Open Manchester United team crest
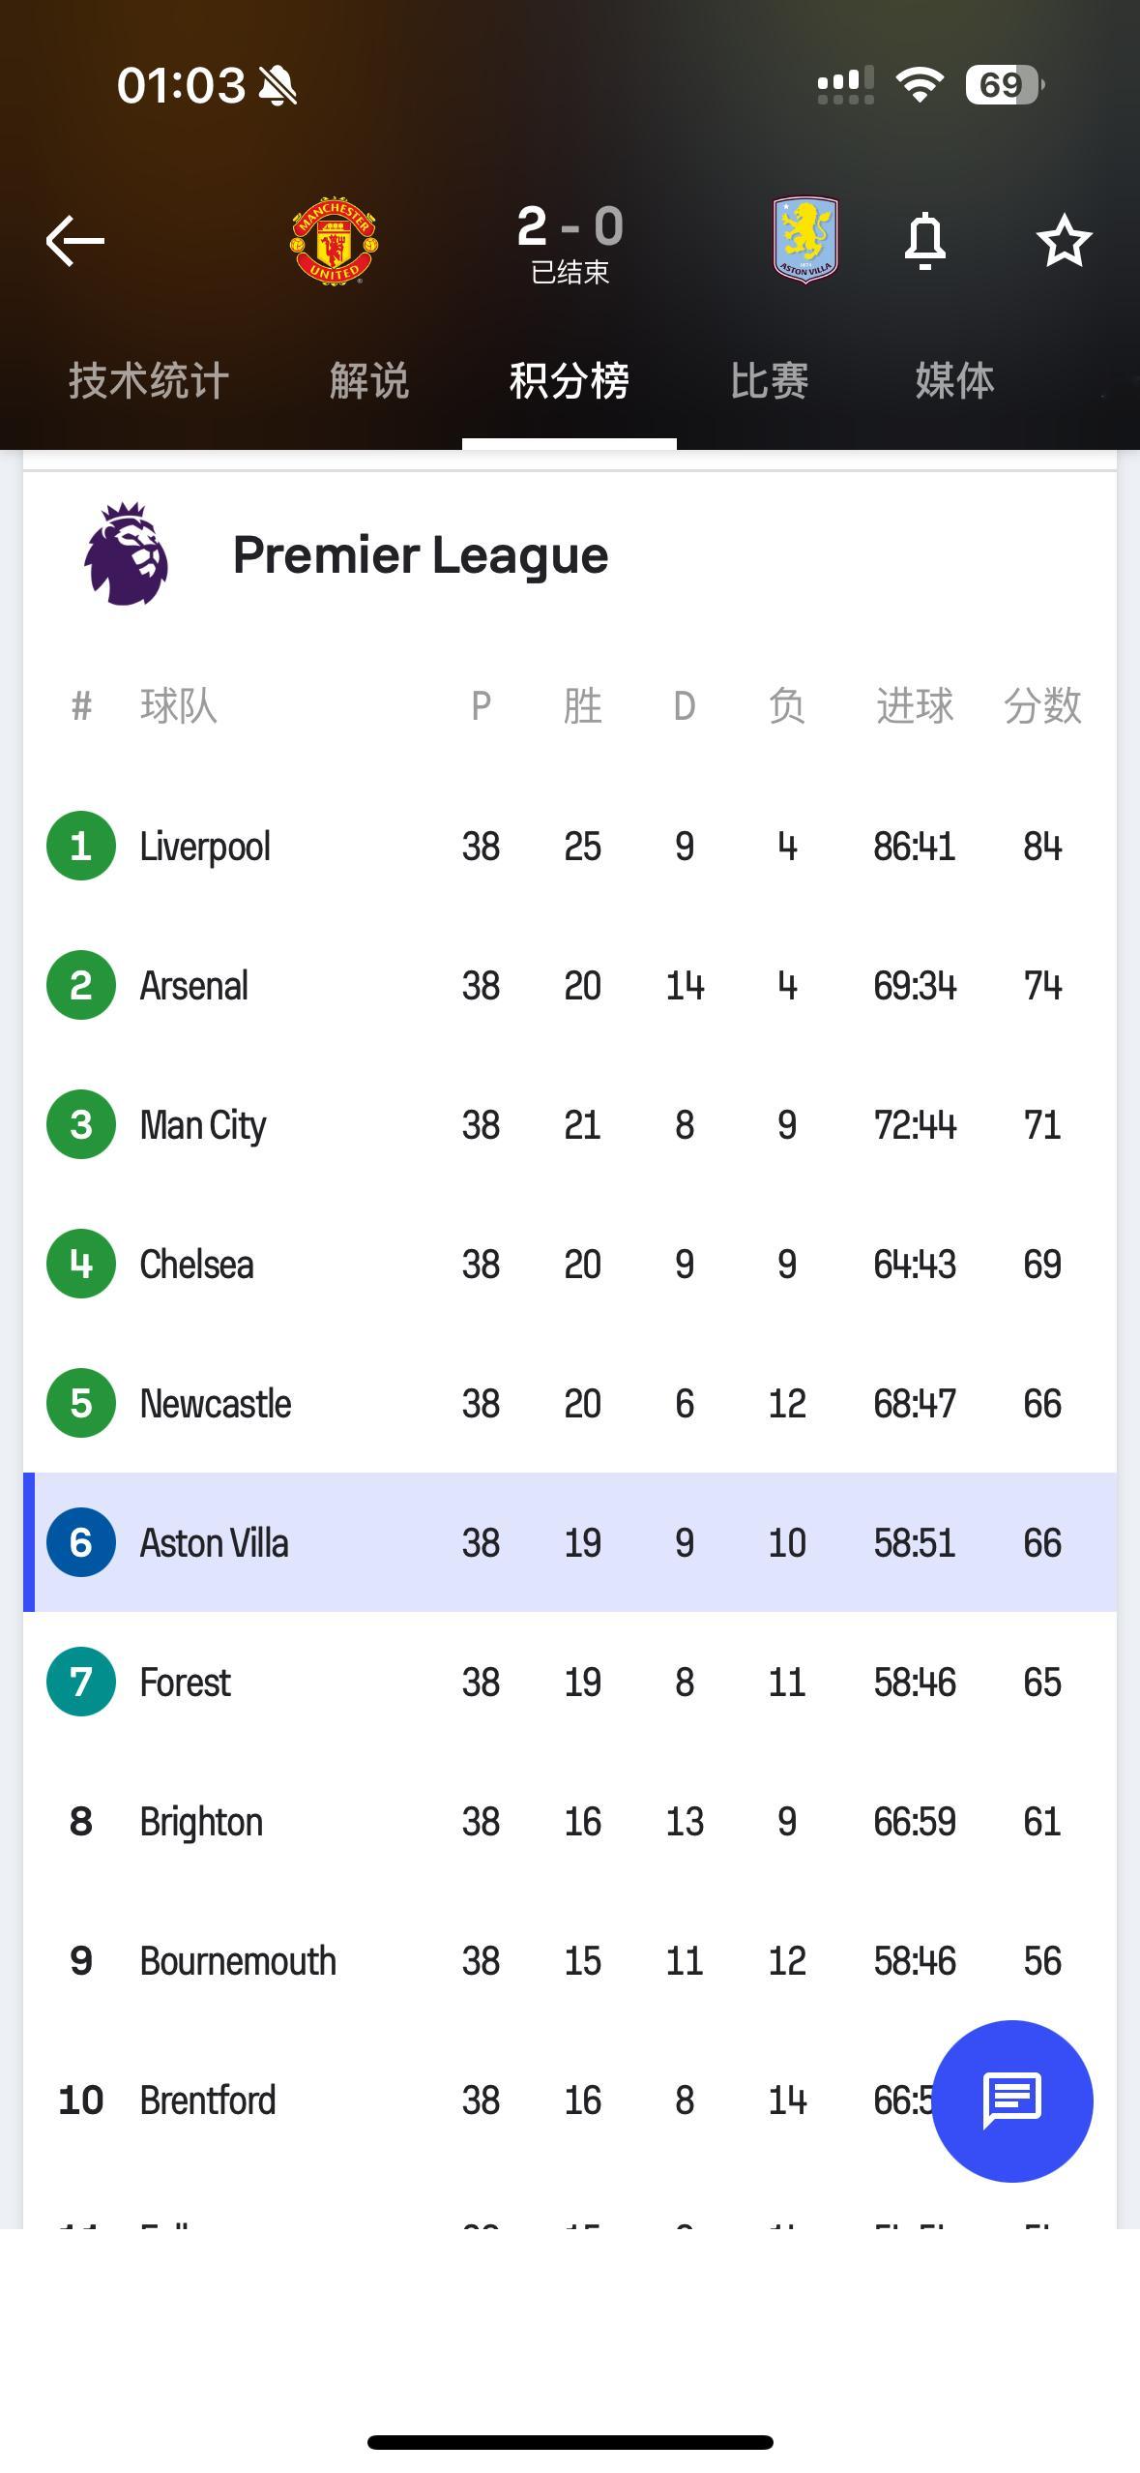This screenshot has width=1140, height=2473. tap(334, 241)
